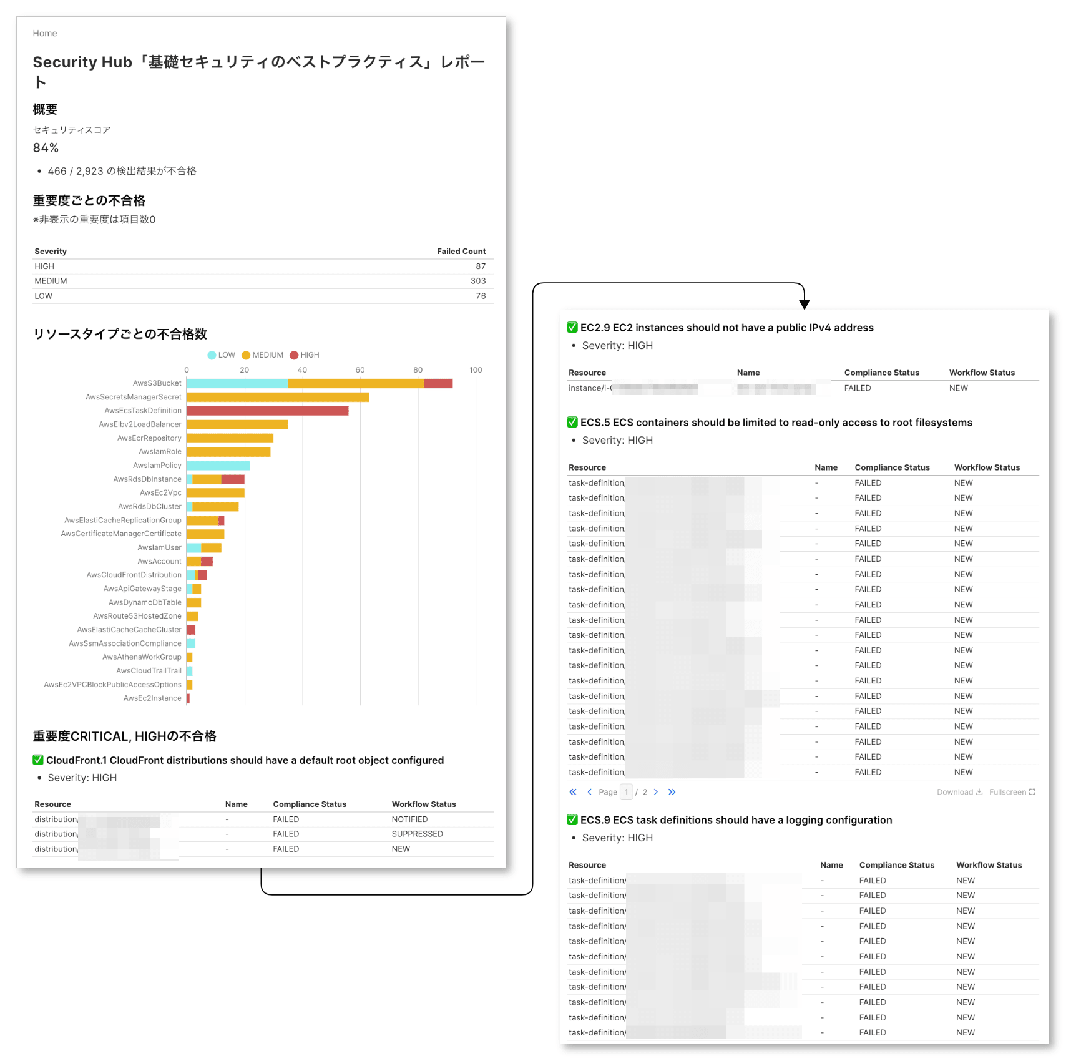Viewport: 1081px width, 1061px height.
Task: Click SUPPRESSED workflow status in CloudFront table
Action: [418, 834]
